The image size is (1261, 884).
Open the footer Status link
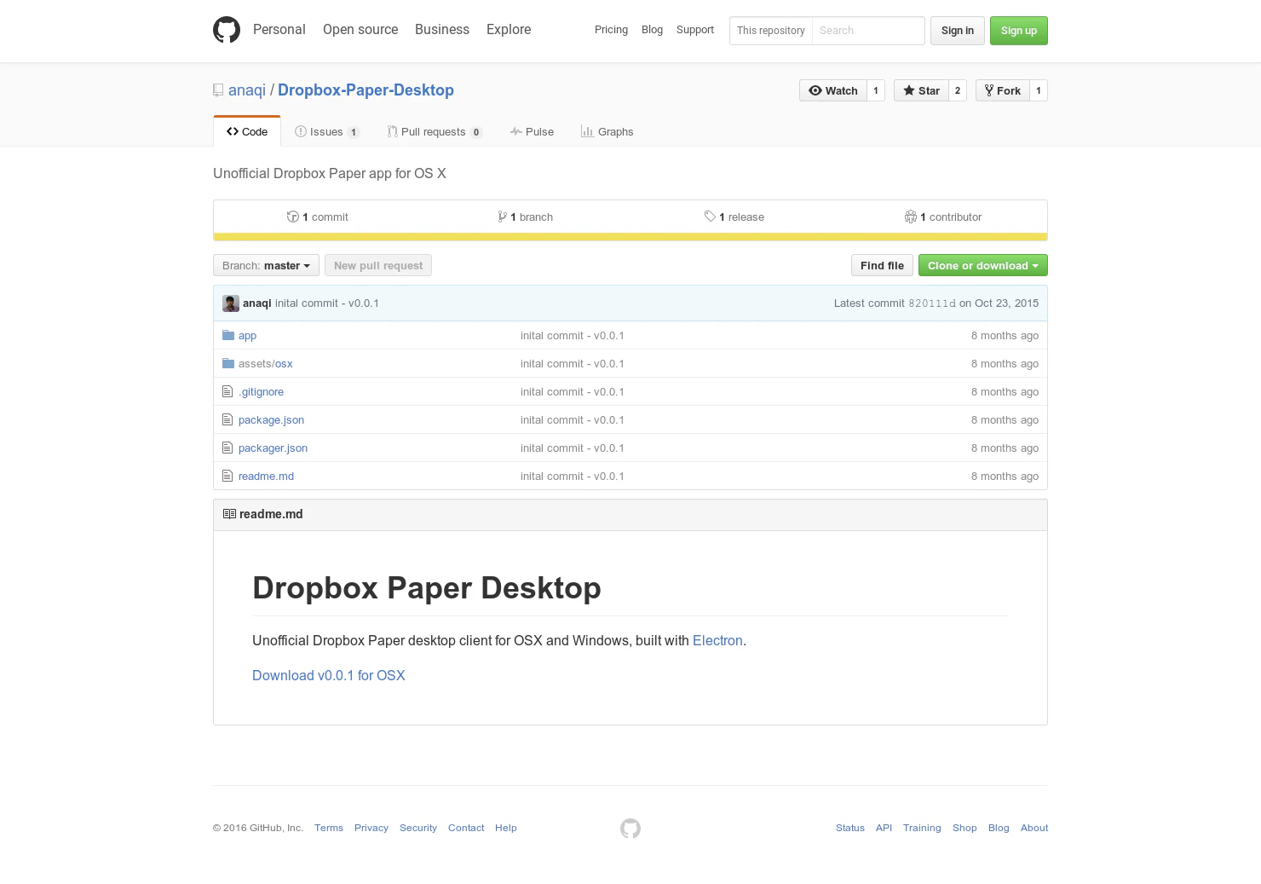pos(850,828)
